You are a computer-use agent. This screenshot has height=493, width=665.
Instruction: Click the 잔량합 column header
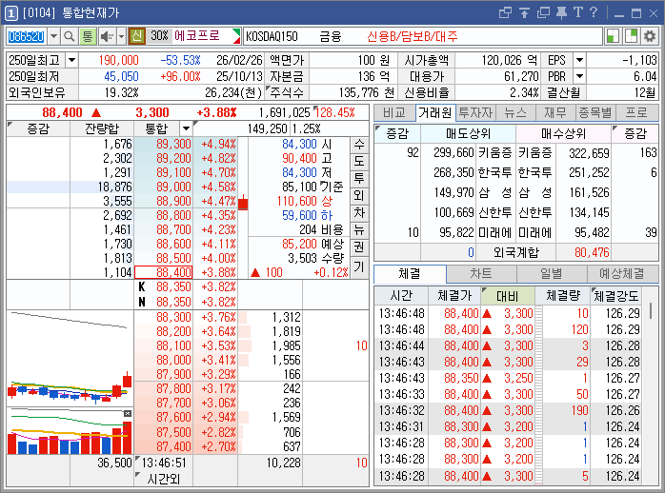[x=102, y=128]
